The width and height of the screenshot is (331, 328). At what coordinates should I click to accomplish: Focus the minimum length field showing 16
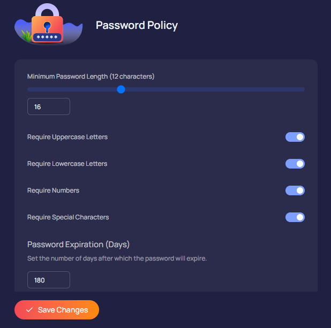[x=49, y=106]
